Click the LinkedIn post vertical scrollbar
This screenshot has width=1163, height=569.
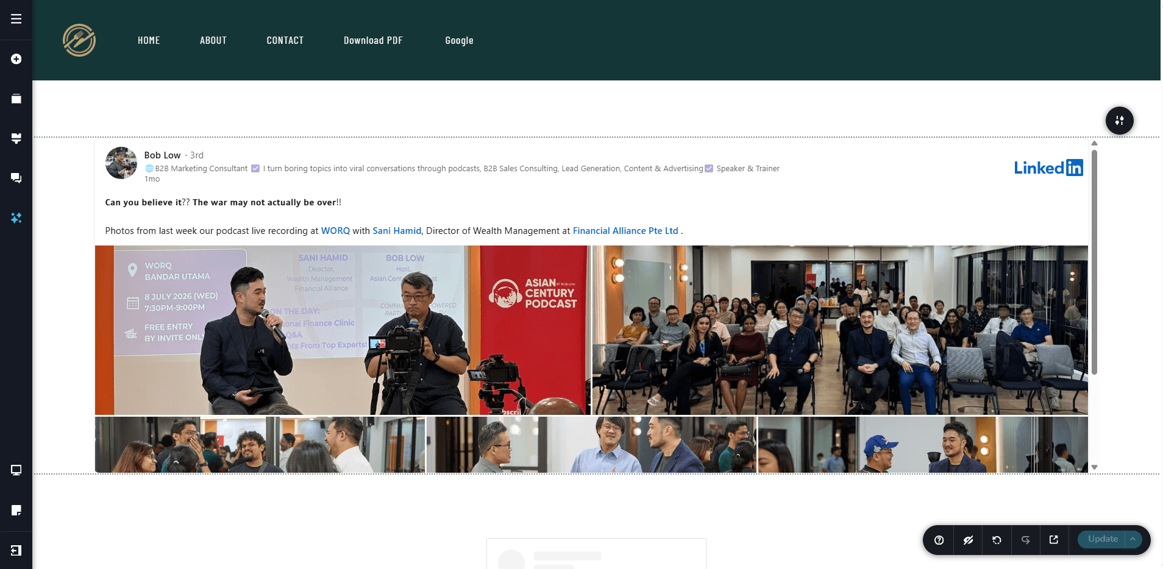1094,262
